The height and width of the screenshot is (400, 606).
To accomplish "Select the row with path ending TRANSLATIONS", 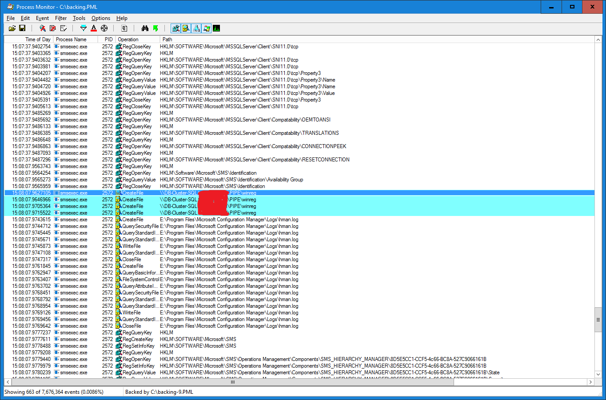I will coord(299,133).
